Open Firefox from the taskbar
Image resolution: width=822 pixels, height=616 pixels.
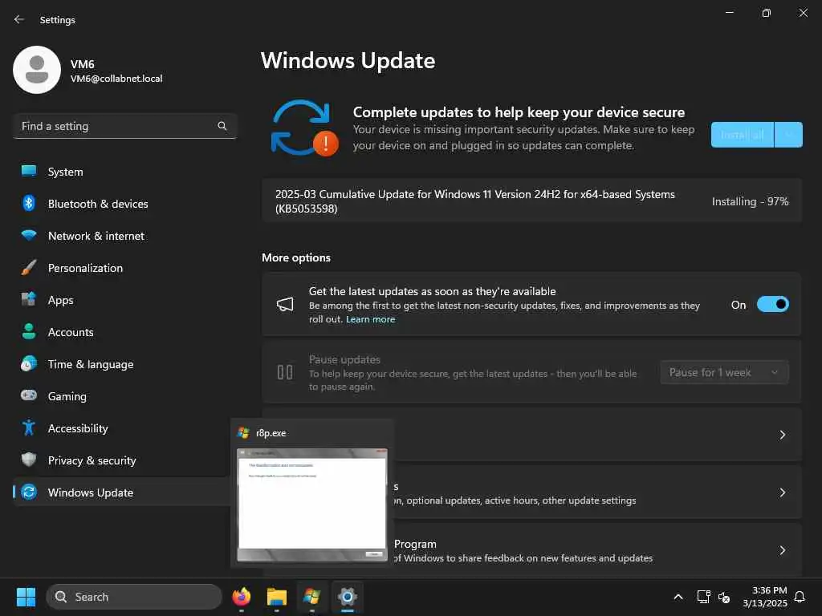tap(241, 597)
